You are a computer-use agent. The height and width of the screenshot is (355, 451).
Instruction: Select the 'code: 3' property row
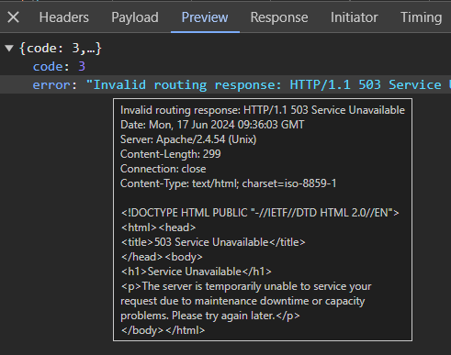tap(225, 66)
